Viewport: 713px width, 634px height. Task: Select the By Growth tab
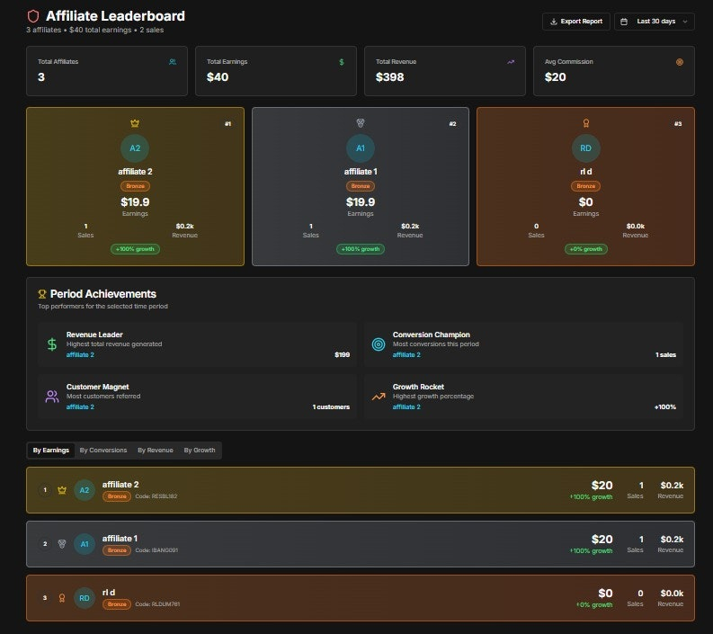(200, 450)
